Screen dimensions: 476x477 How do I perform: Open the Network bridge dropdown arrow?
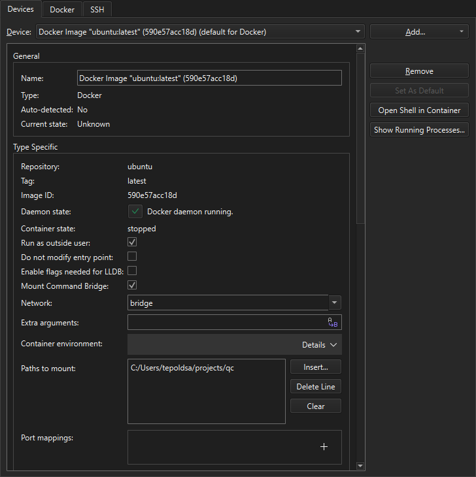[335, 303]
